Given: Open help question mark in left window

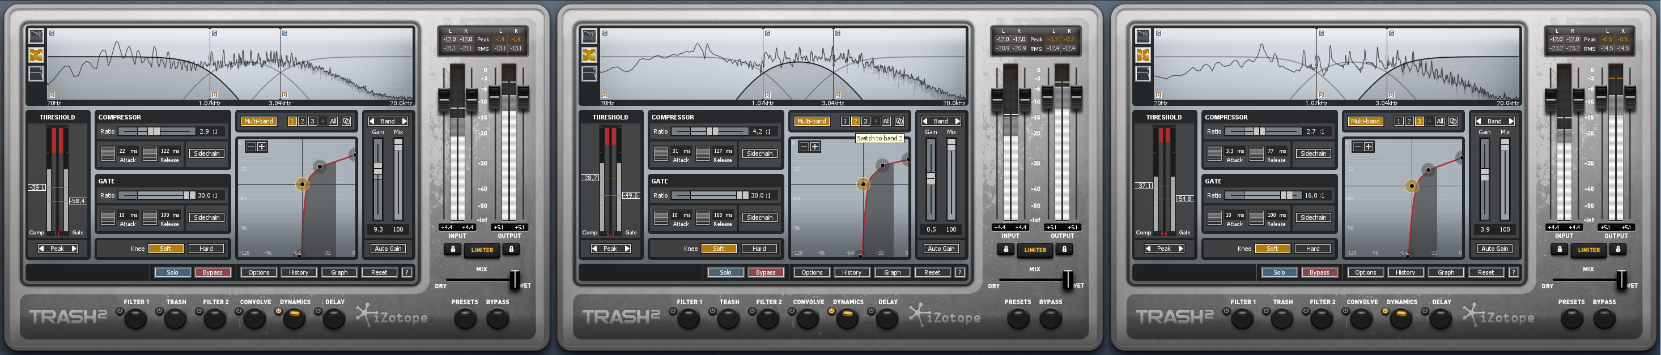Looking at the screenshot, I should 407,272.
